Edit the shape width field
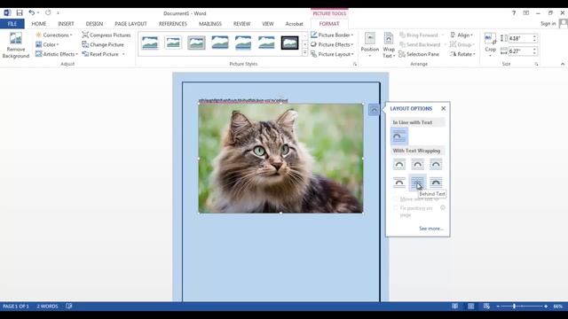This screenshot has height=319, width=568. (520, 51)
